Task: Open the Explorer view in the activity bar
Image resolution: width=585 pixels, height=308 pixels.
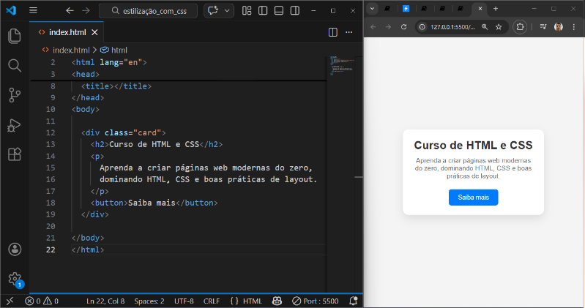Action: point(14,36)
